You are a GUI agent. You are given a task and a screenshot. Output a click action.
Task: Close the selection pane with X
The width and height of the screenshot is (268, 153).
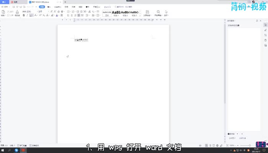coord(261,21)
